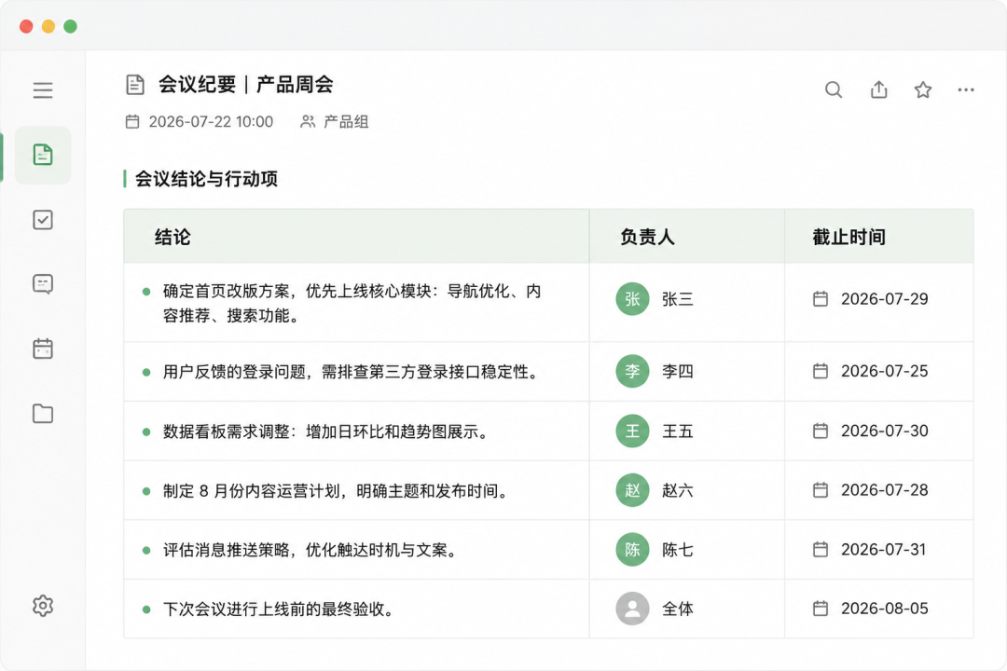Viewport: 1007px width, 671px height.
Task: Click deadline date 2026-07-28
Action: tap(884, 490)
